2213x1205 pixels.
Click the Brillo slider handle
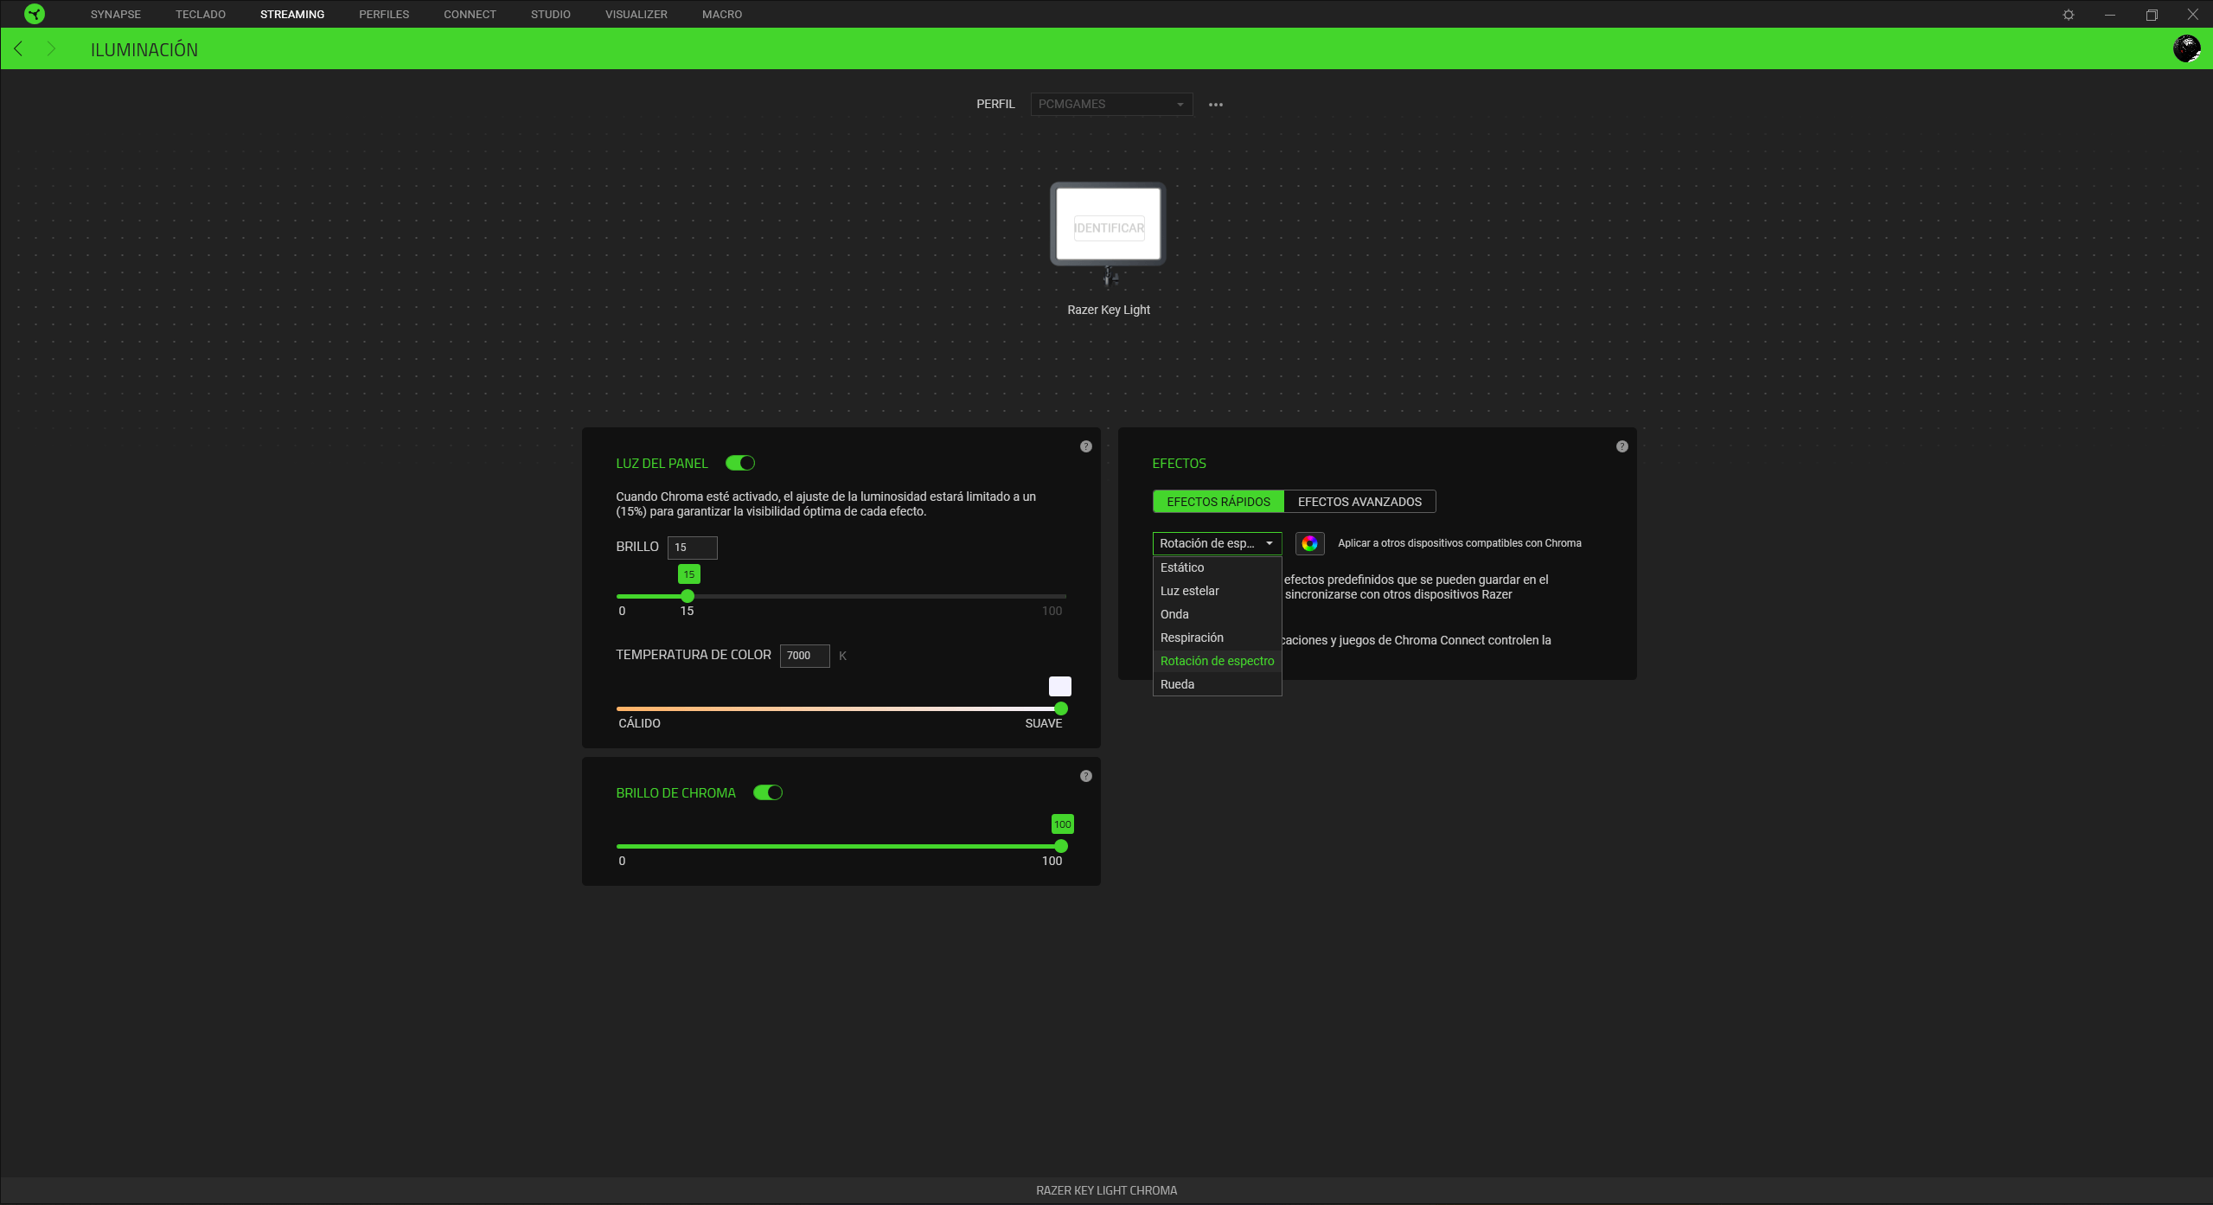coord(688,596)
